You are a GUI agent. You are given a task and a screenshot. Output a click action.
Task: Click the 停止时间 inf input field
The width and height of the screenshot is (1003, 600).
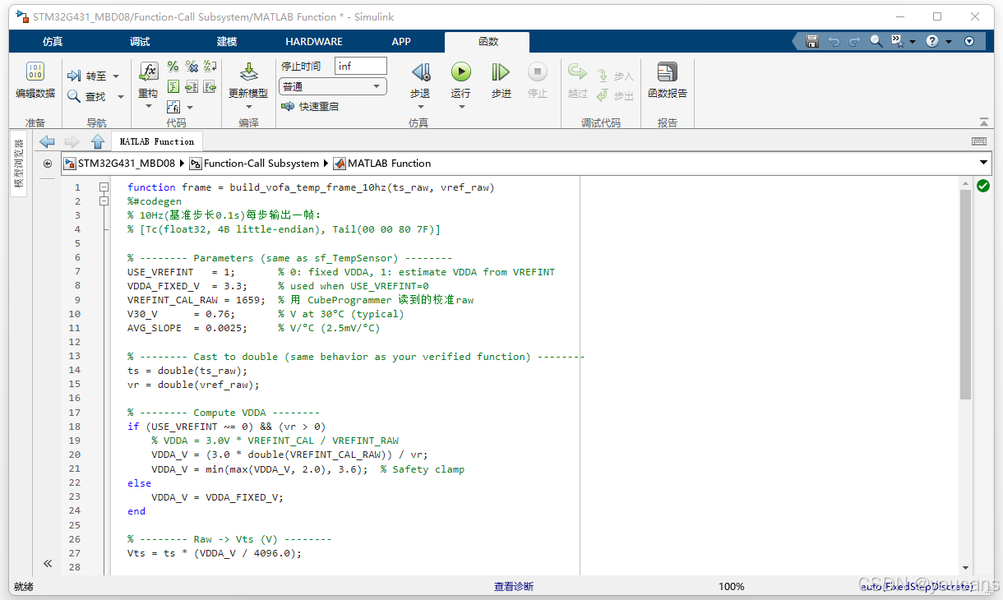(x=361, y=66)
